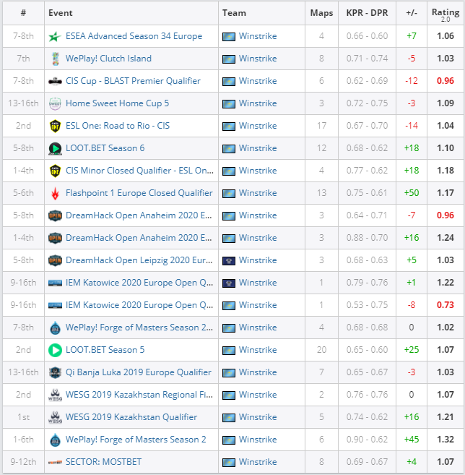465x475 pixels.
Task: Click the Qi Banja Luka 2019 event logo
Action: [x=55, y=372]
